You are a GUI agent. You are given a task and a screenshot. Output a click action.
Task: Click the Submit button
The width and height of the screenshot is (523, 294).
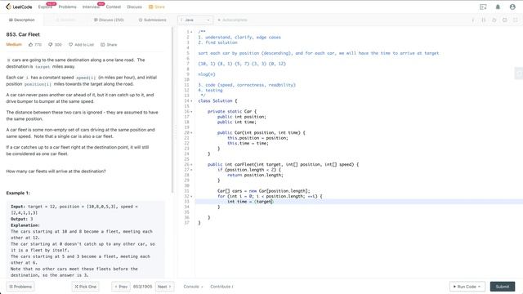(503, 287)
